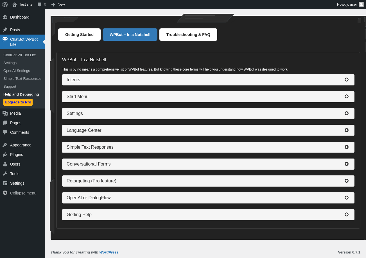The width and height of the screenshot is (366, 258).
Task: Open the Comments sidebar menu label
Action: pos(20,132)
